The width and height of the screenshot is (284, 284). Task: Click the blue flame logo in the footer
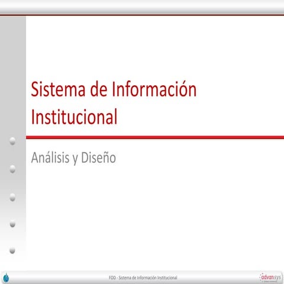coord(7,277)
